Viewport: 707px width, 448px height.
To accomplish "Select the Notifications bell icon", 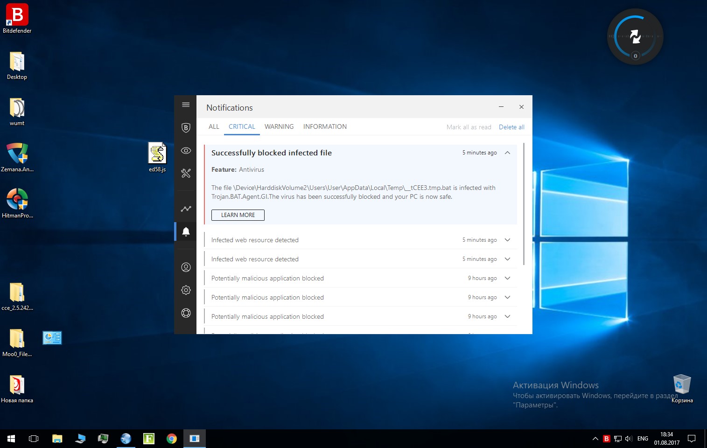I will point(186,231).
